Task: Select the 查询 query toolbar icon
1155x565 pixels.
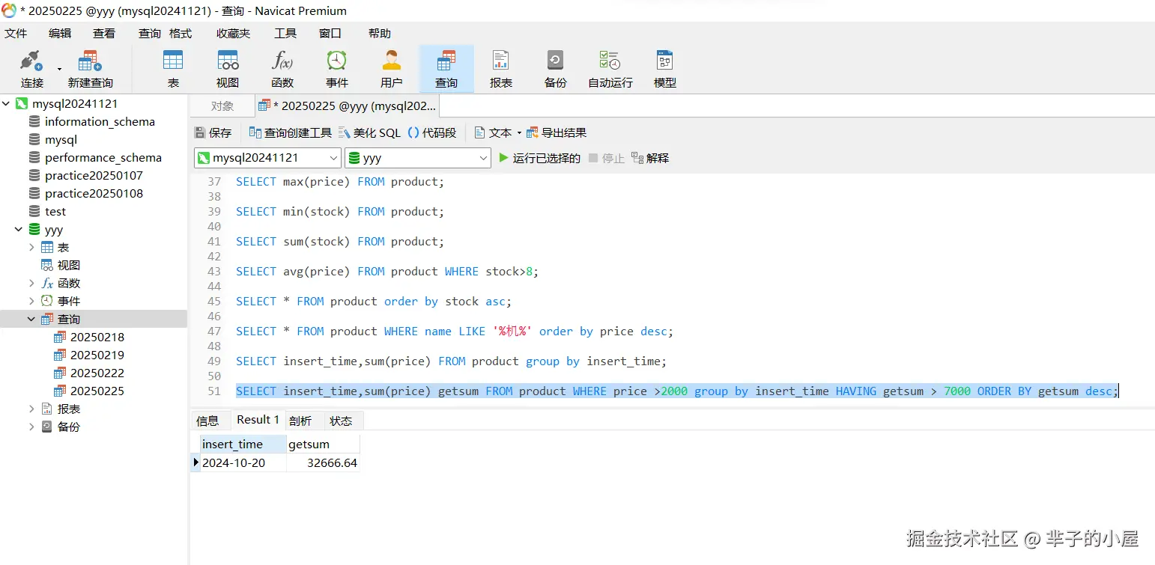Action: click(x=446, y=69)
